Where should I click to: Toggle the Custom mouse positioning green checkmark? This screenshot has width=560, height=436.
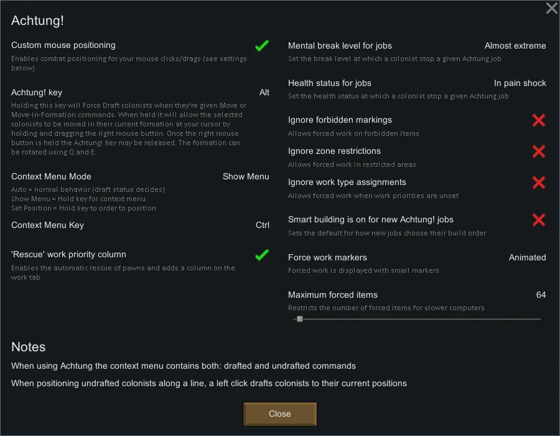pos(262,45)
